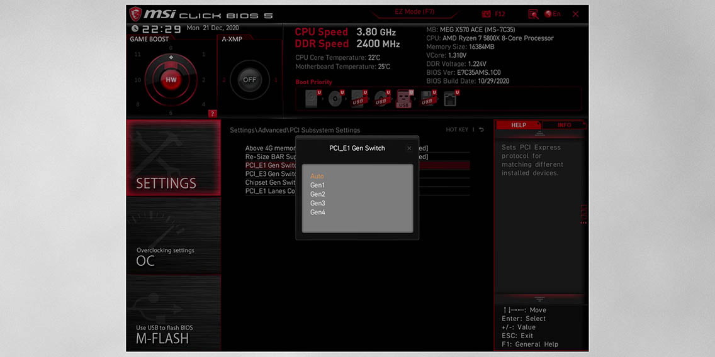The height and width of the screenshot is (357, 715).
Task: Click the AMD Ryzen 7 5800X CPU text
Action: tap(490, 38)
